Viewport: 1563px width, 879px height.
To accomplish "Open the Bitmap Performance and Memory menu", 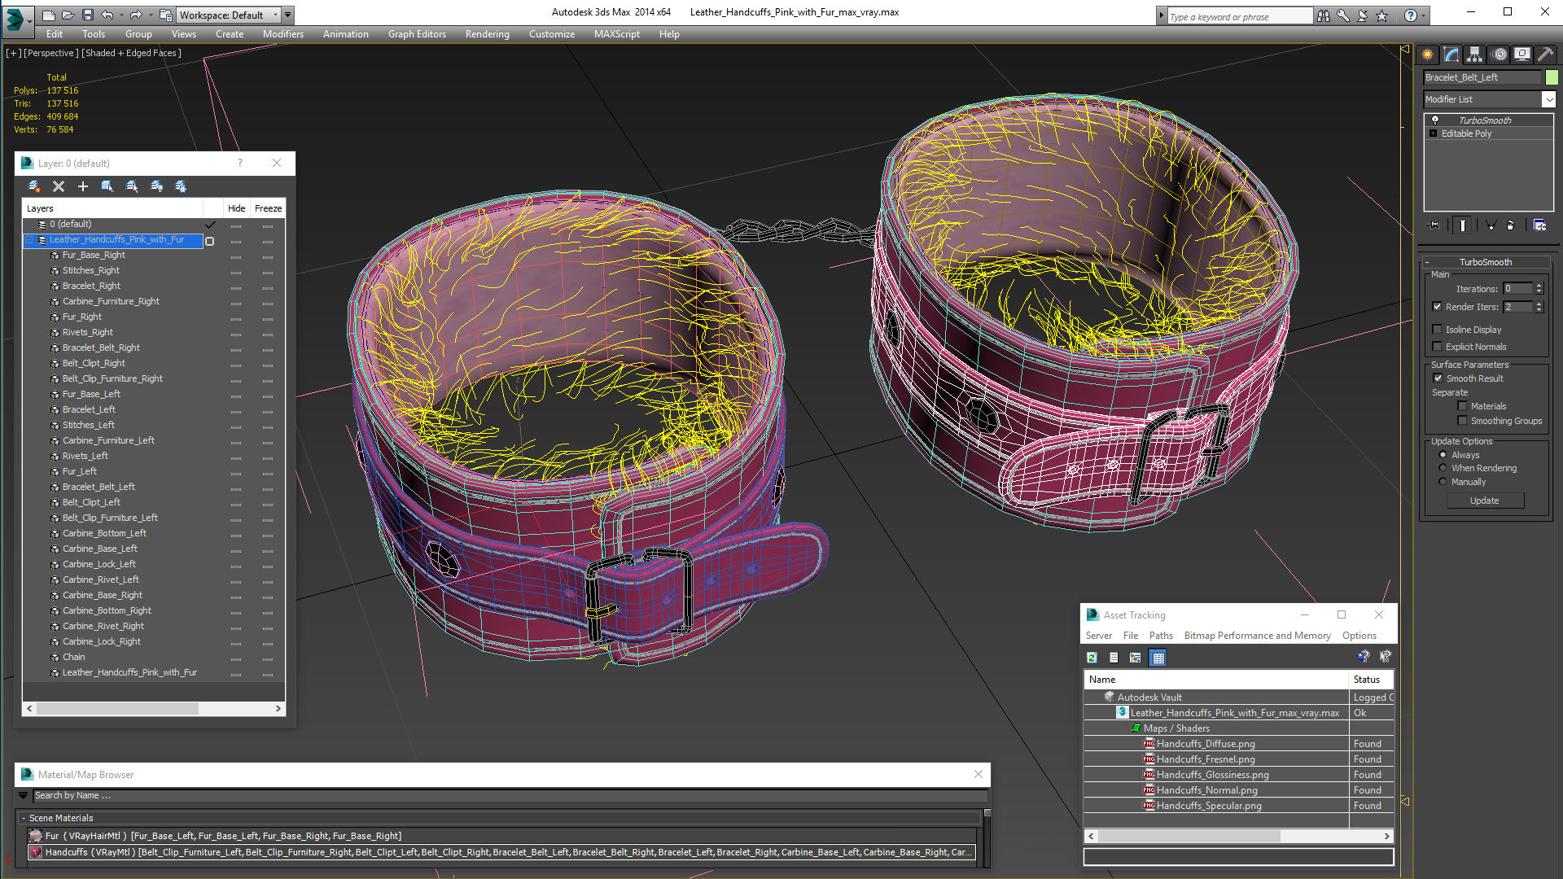I will pos(1257,636).
